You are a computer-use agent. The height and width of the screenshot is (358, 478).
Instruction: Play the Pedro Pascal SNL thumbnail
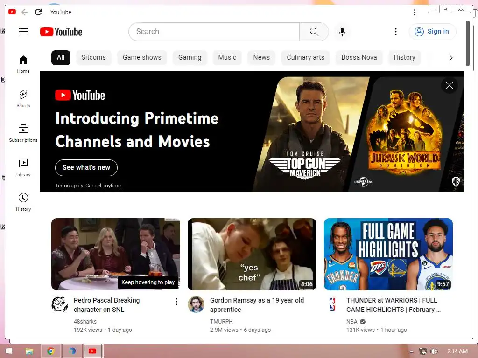pyautogui.click(x=116, y=254)
